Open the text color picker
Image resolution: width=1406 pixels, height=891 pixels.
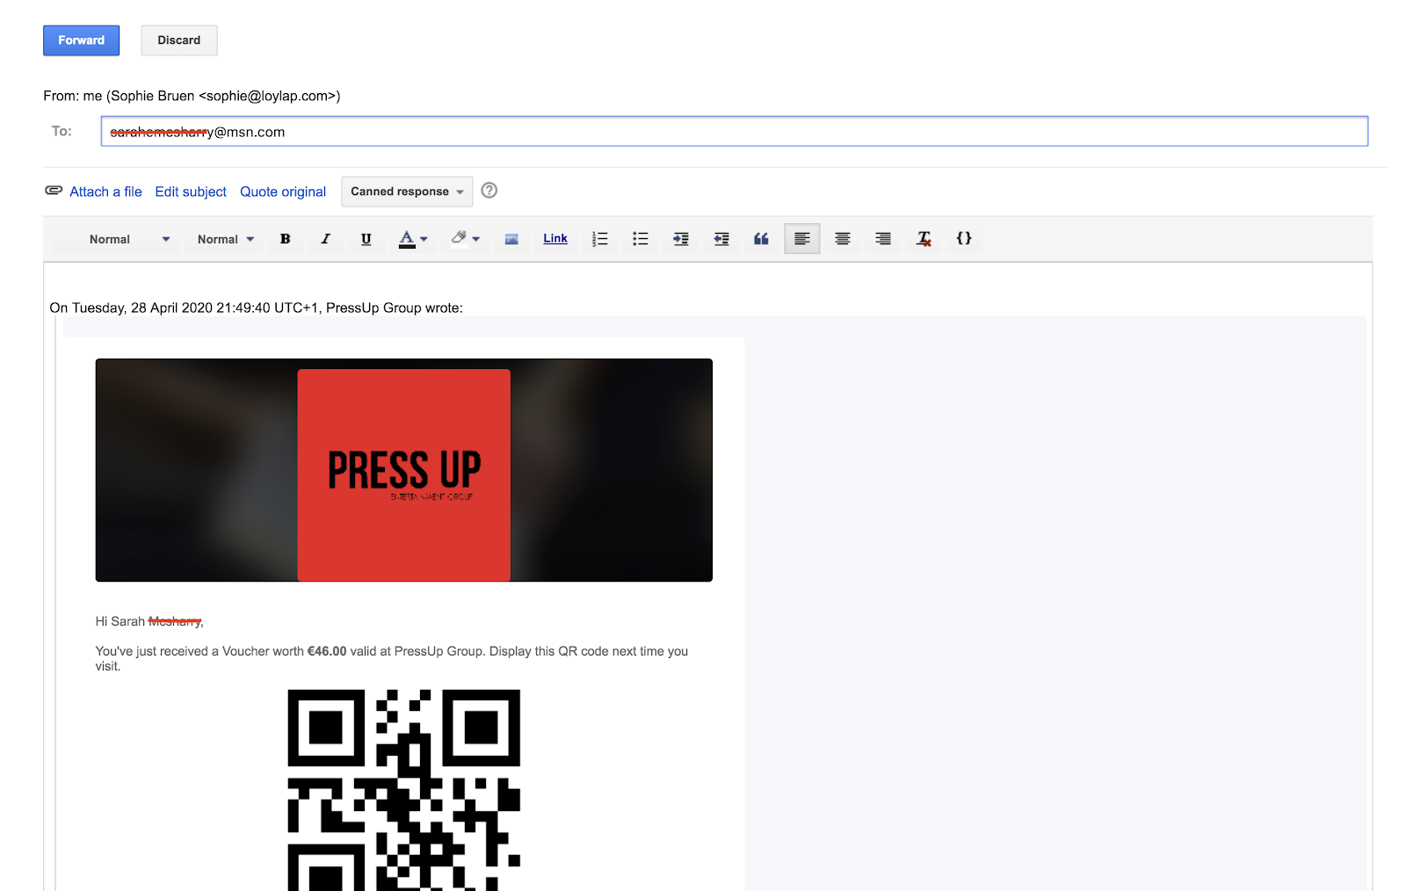pos(413,239)
